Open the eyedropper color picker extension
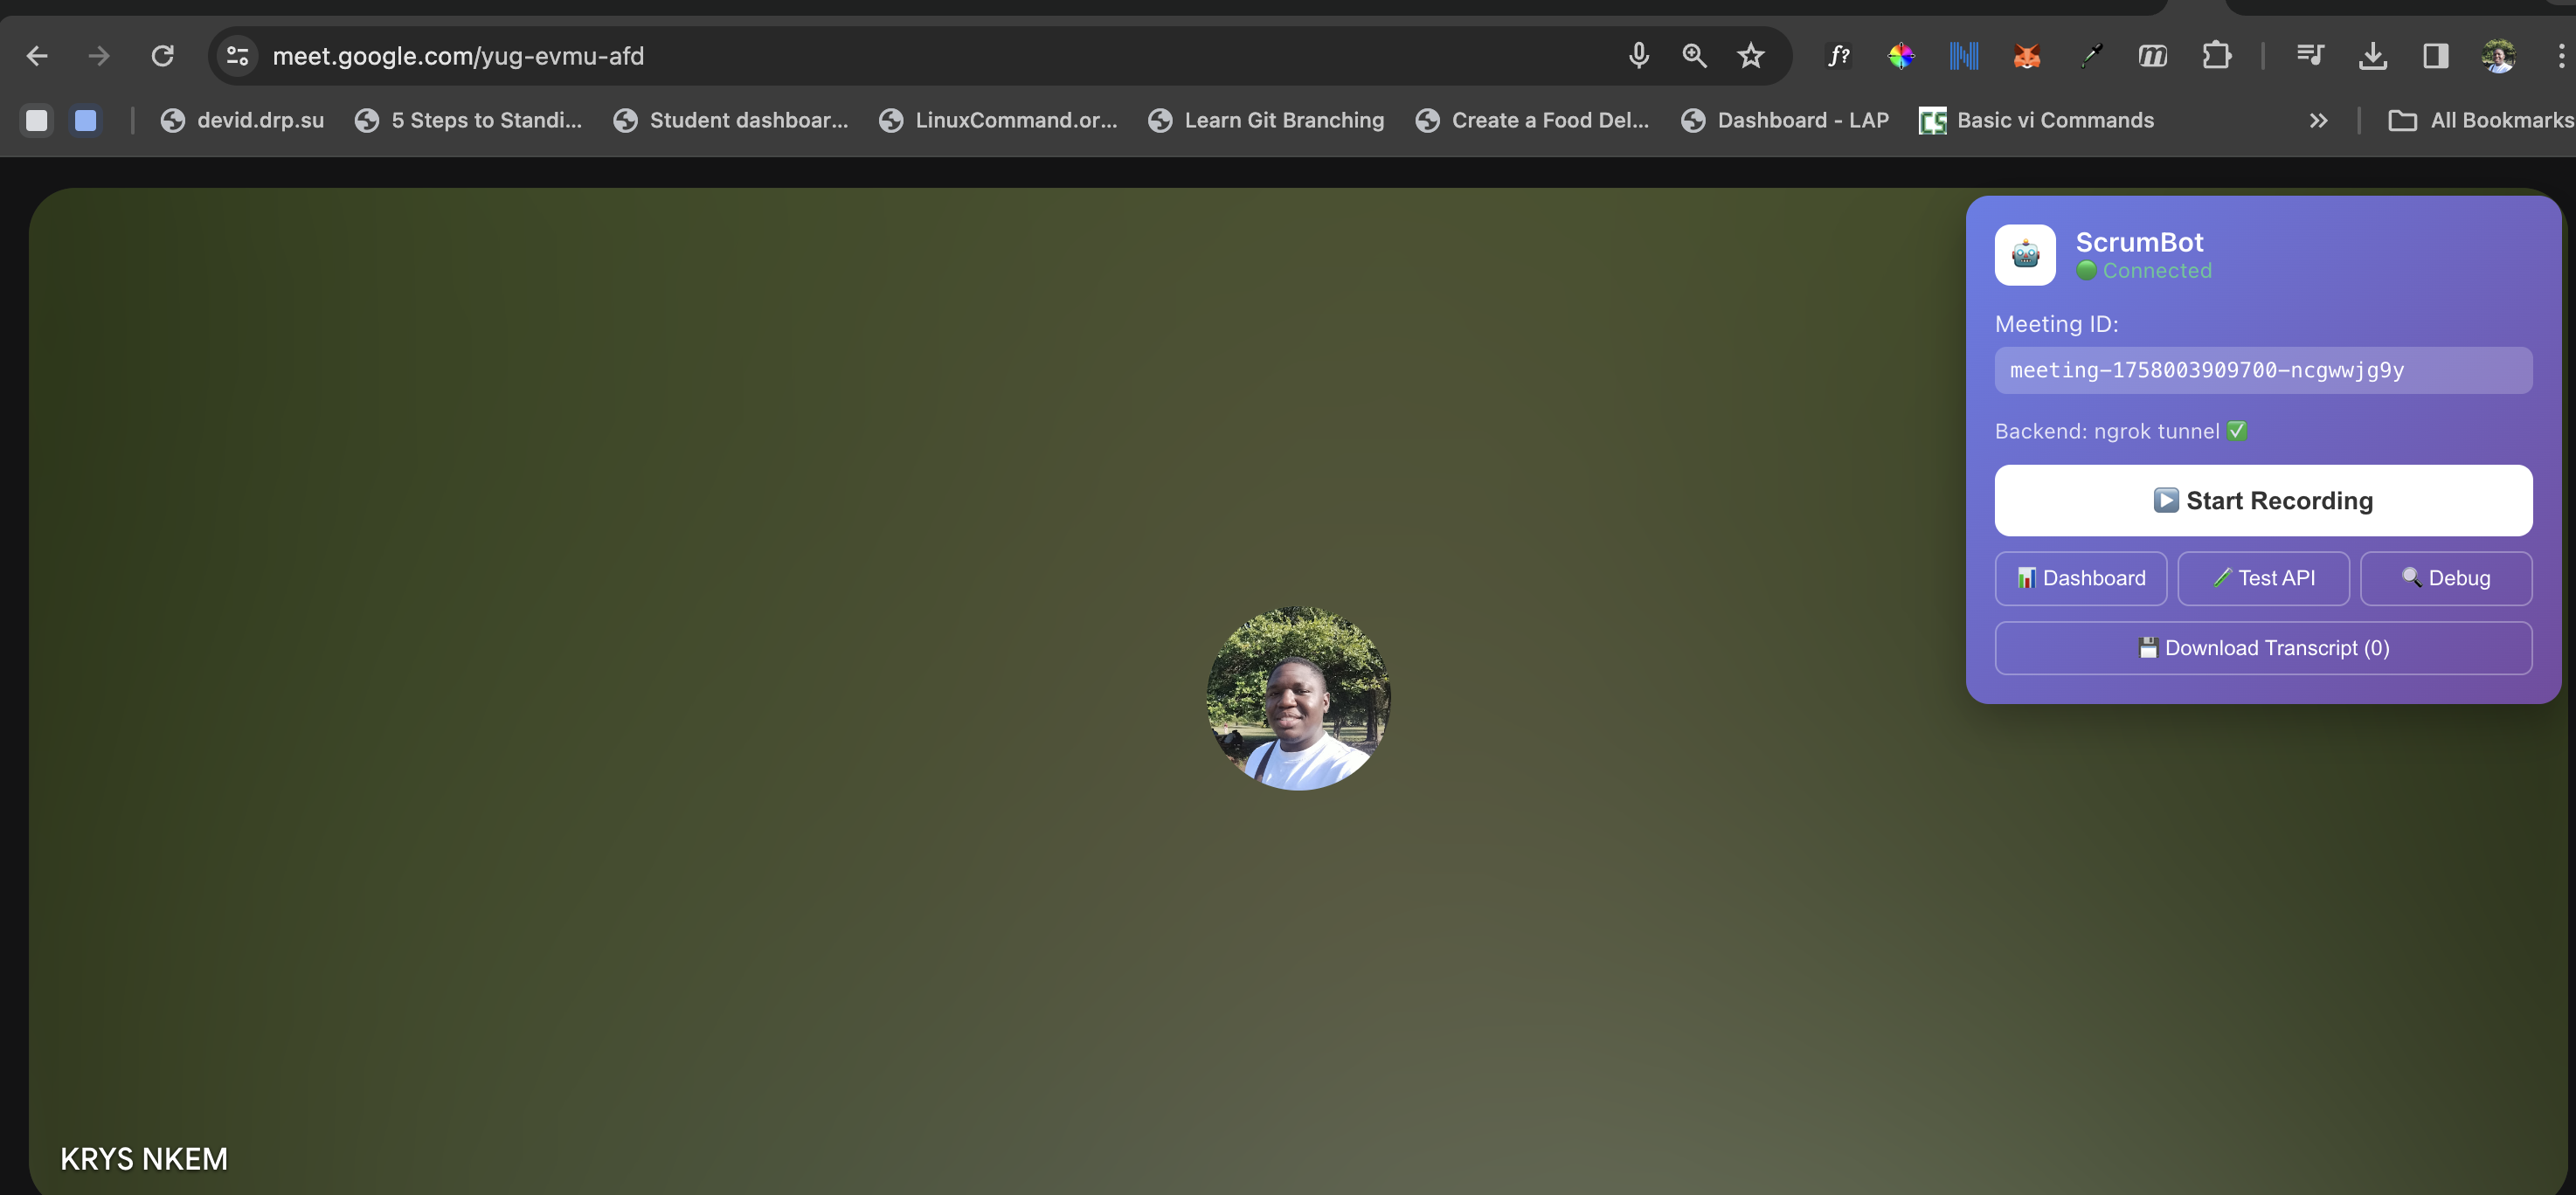2576x1195 pixels. 2090,56
